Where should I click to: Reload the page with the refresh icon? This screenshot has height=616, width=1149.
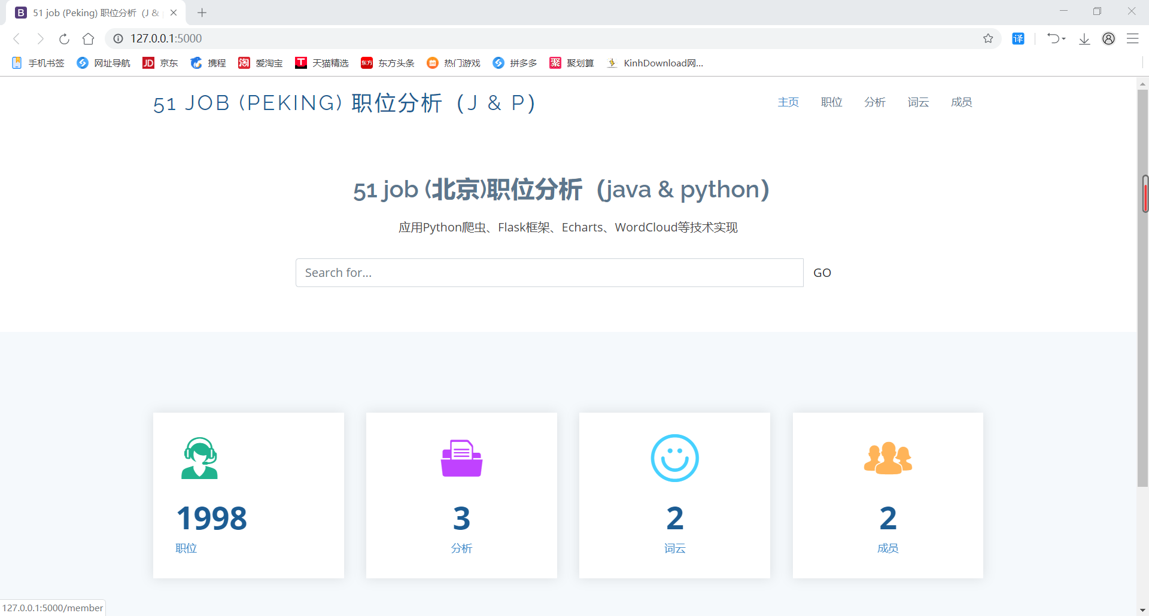(x=64, y=38)
